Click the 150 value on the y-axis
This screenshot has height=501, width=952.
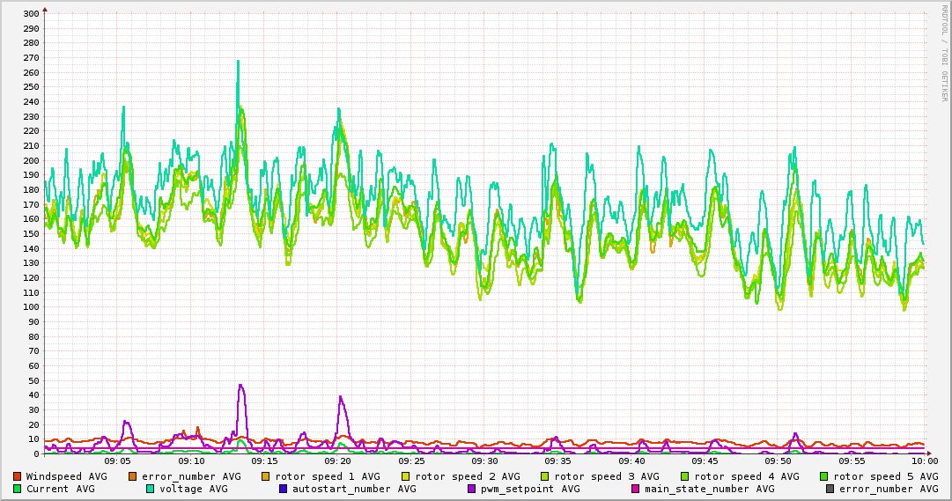(31, 234)
